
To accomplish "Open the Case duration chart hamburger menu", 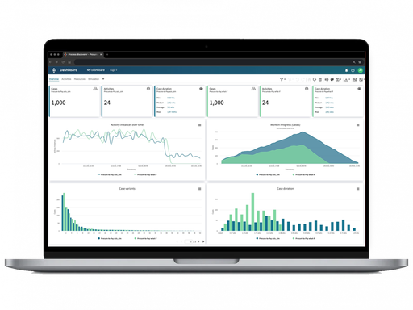I will coord(358,189).
